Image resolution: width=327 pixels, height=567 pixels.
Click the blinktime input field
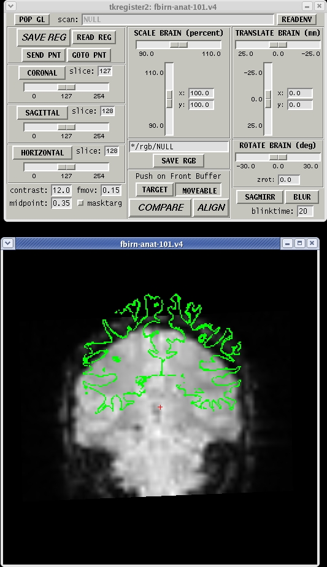click(305, 211)
